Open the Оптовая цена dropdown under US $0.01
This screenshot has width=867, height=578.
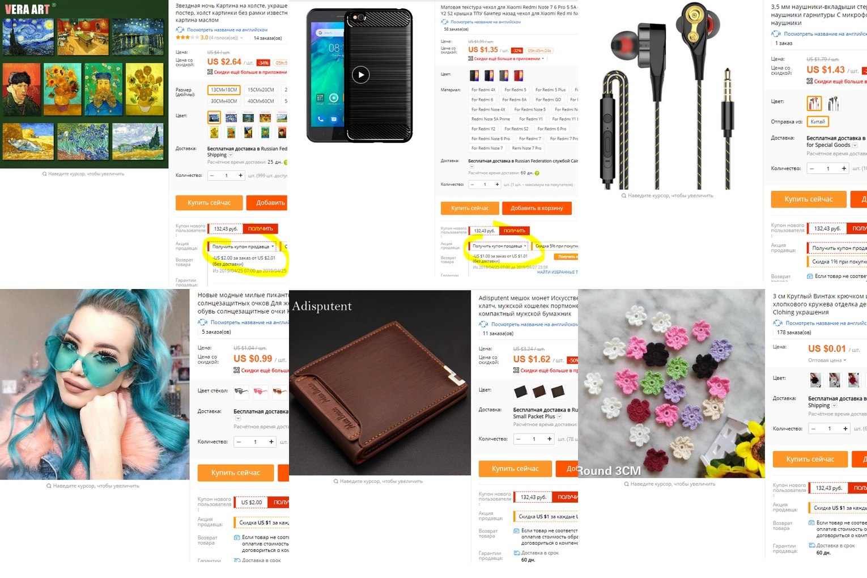(827, 360)
